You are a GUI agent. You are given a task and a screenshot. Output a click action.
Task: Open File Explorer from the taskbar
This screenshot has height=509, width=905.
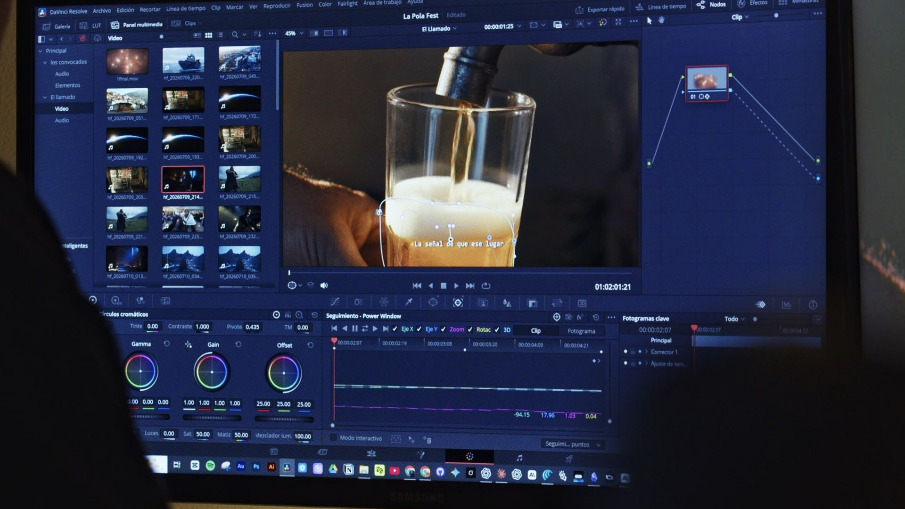click(363, 470)
